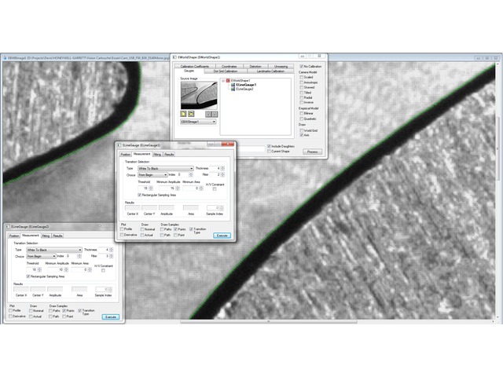The height and width of the screenshot is (377, 503).
Task: Open the Fitting tab in ELineGauge1
Action: 157,155
